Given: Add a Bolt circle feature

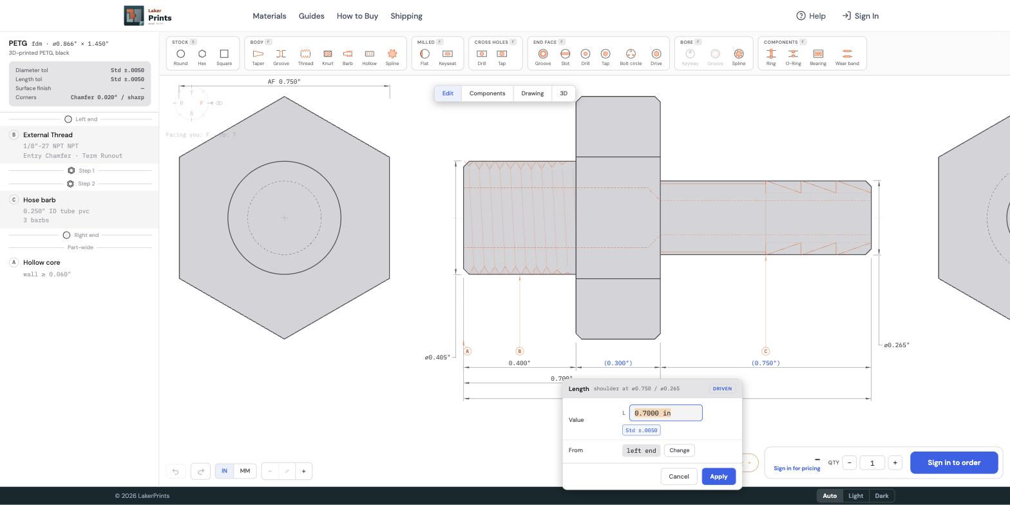Looking at the screenshot, I should click(x=631, y=57).
